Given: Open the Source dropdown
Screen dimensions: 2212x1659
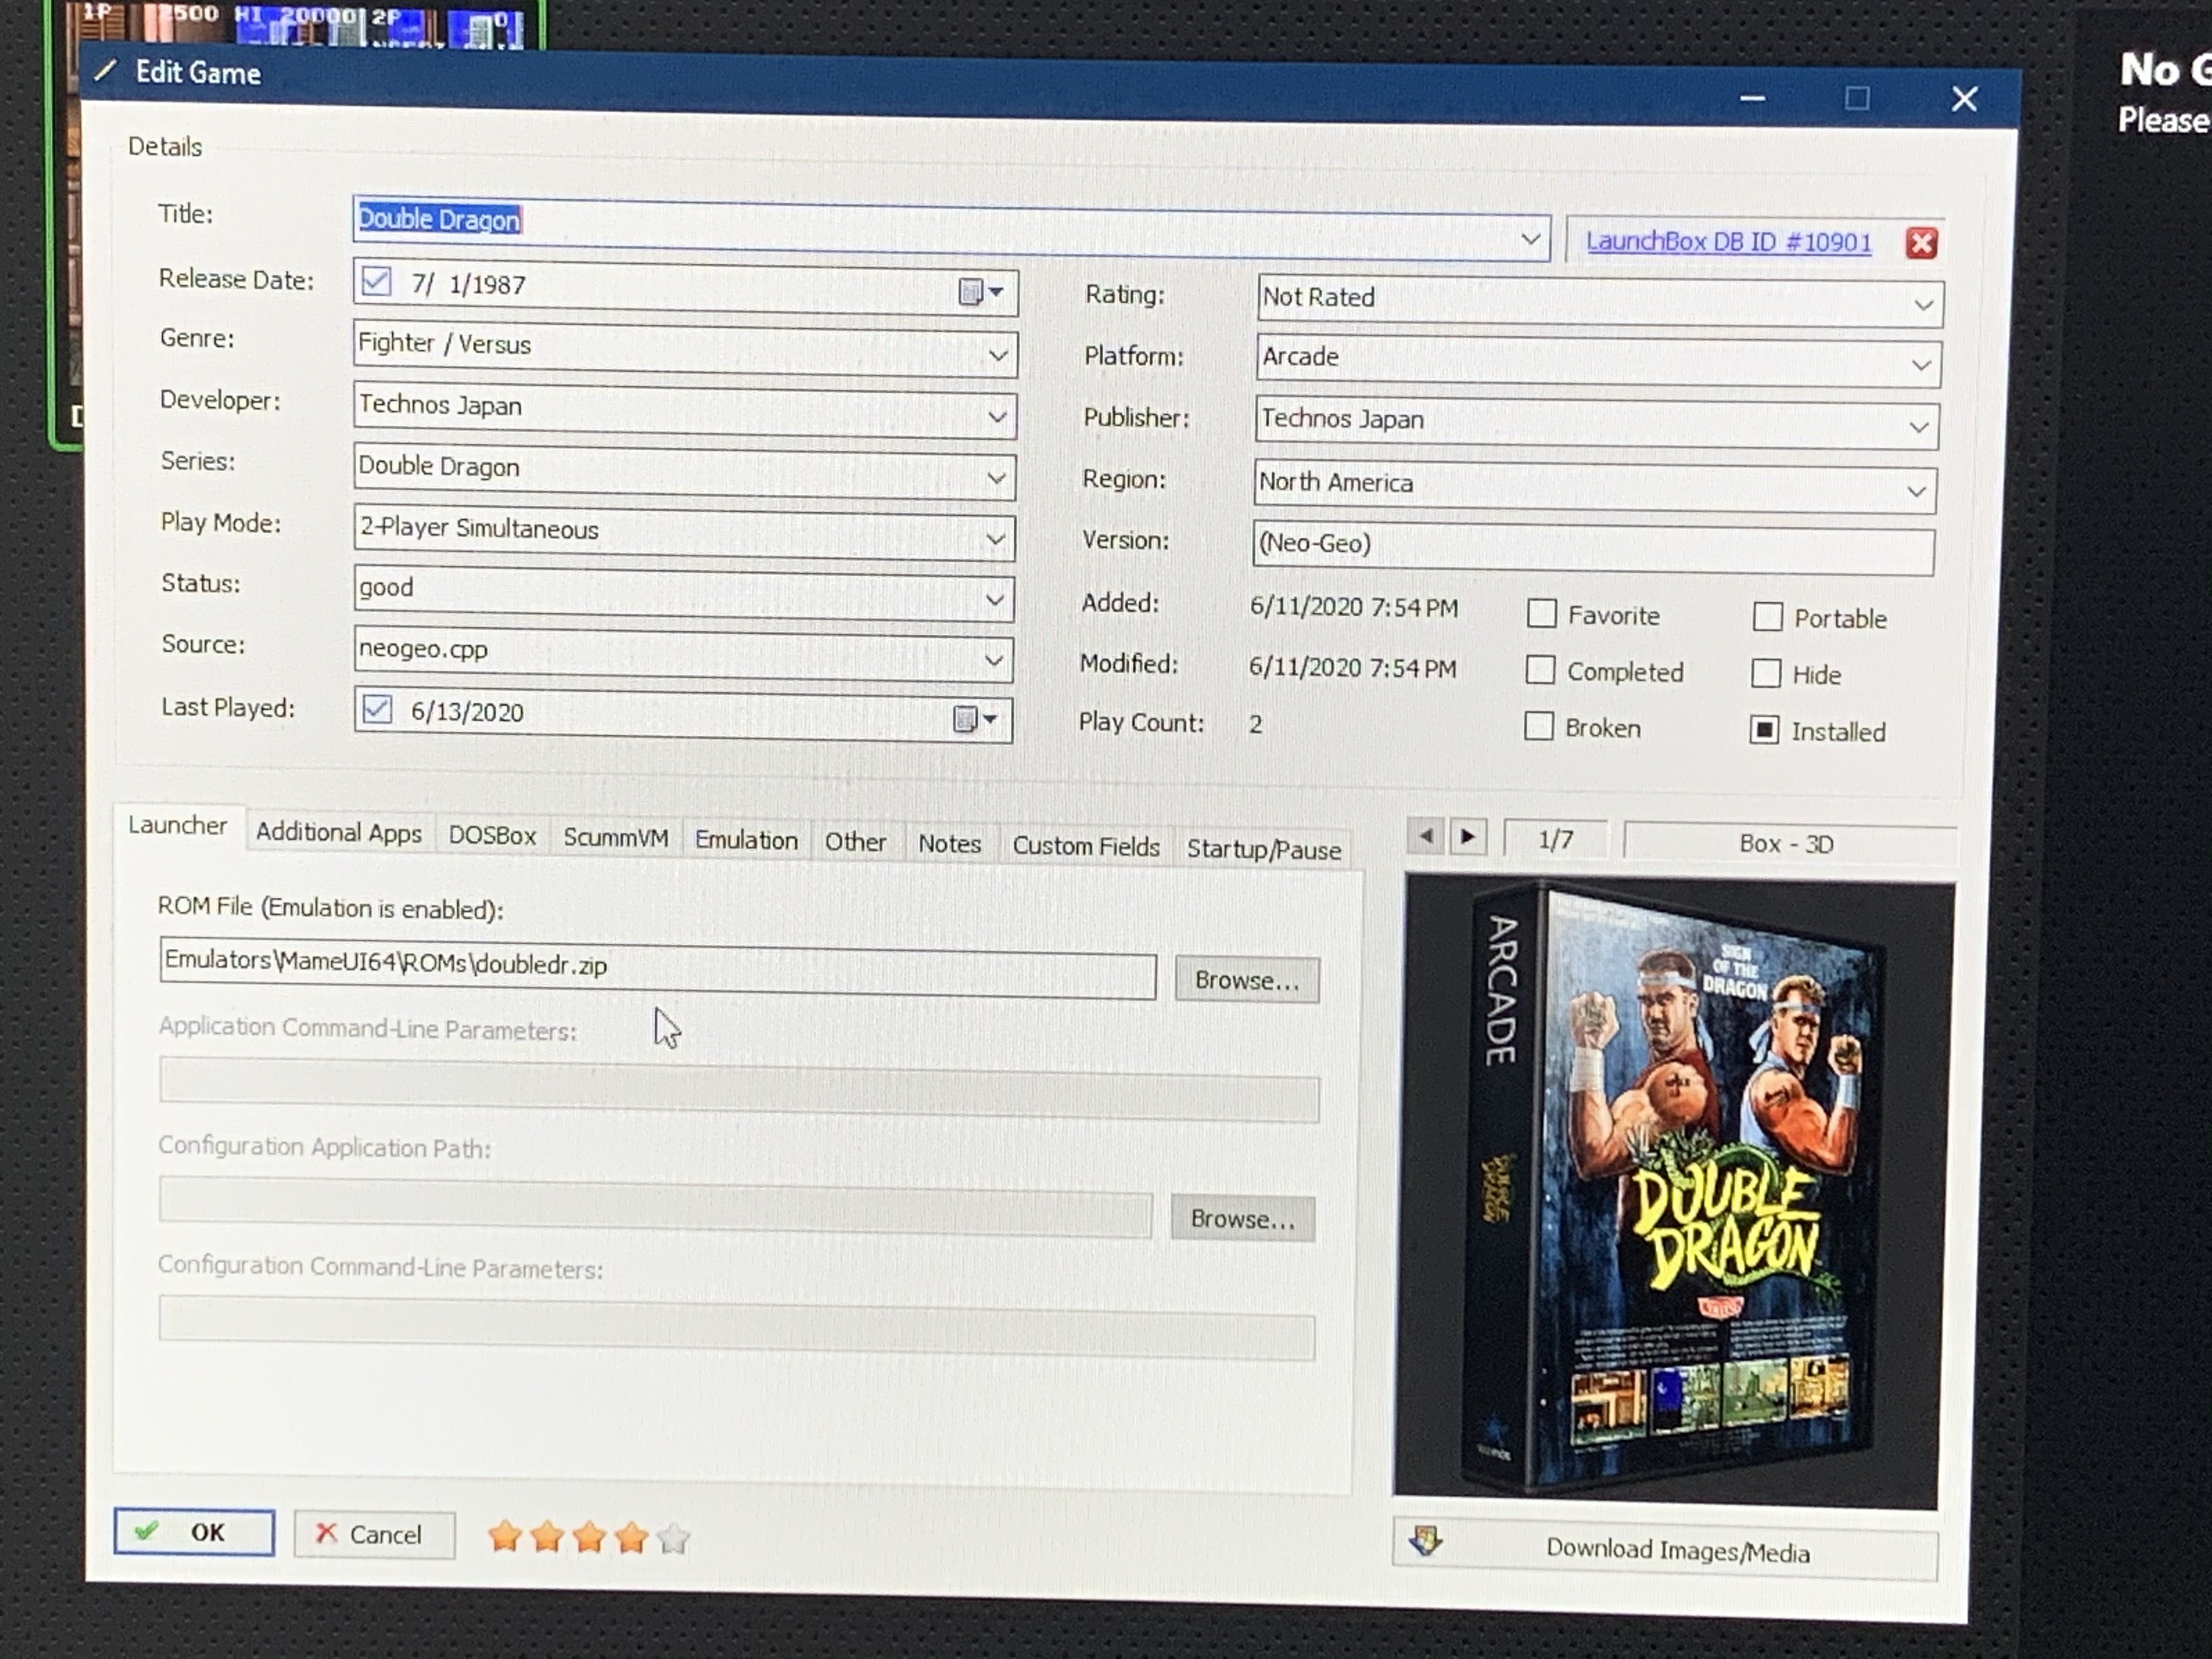Looking at the screenshot, I should point(993,659).
